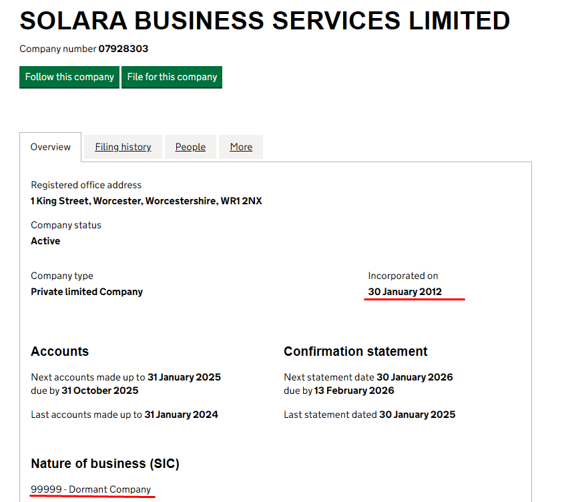Click the Nature of business (SIC) heading

pos(105,463)
